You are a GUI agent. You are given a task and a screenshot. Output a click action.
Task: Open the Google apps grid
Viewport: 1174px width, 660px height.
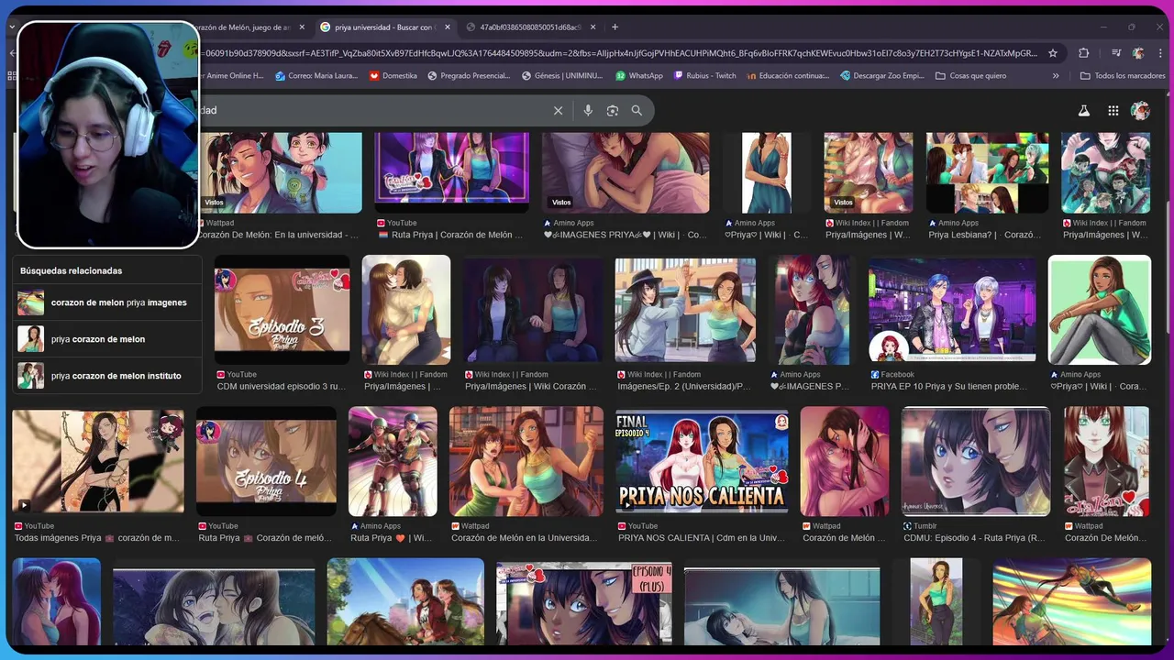(1113, 110)
